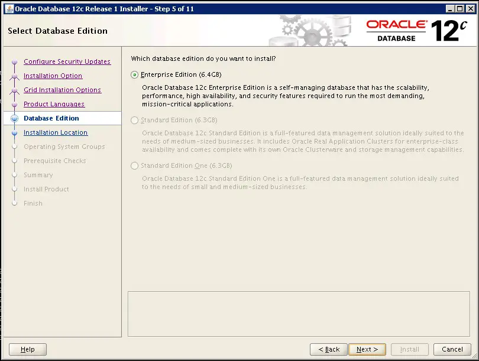Click Operating System Groups step label
Viewport: 479px width, 361px height.
click(x=64, y=147)
